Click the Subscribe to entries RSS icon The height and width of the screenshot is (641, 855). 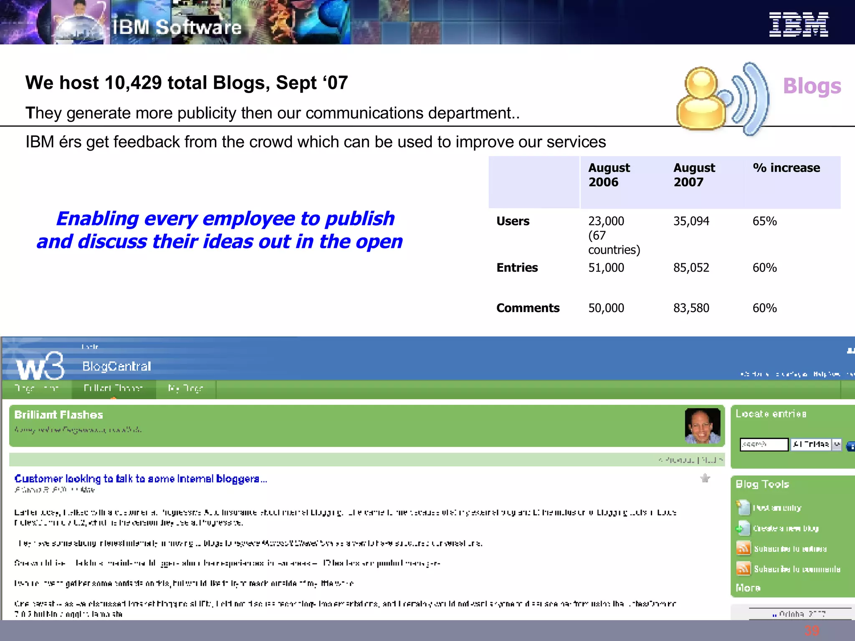(x=744, y=548)
